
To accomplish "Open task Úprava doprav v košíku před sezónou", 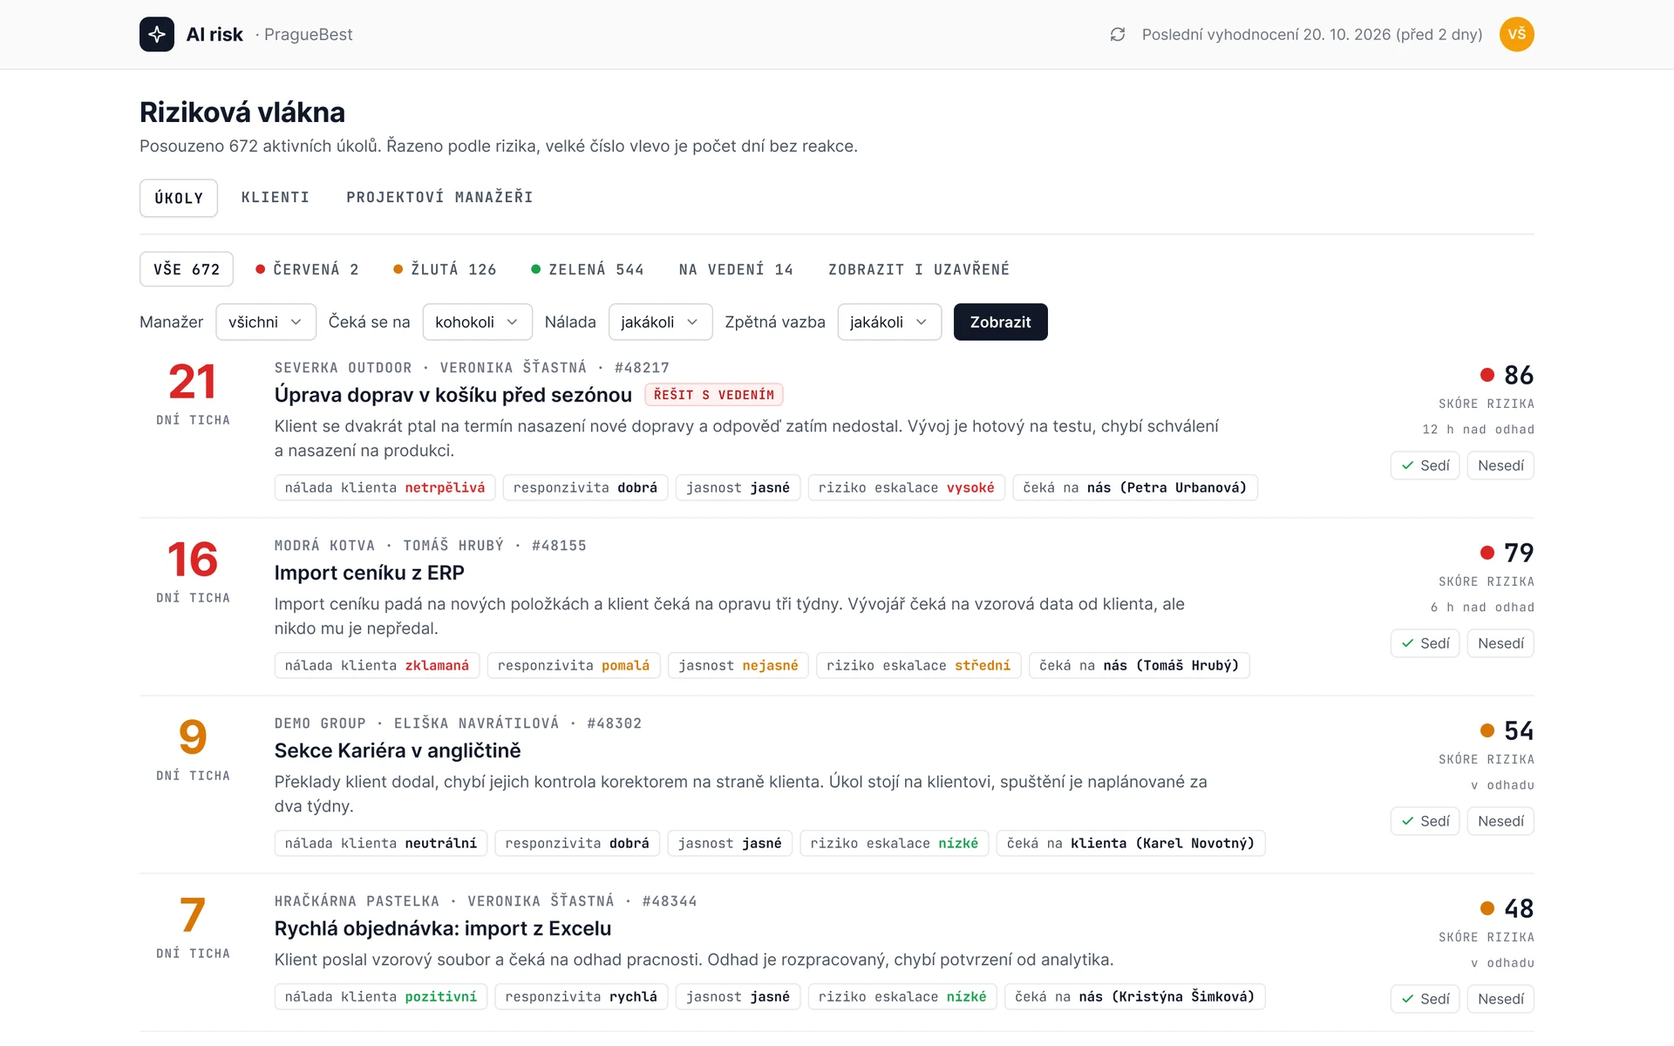I will point(453,395).
